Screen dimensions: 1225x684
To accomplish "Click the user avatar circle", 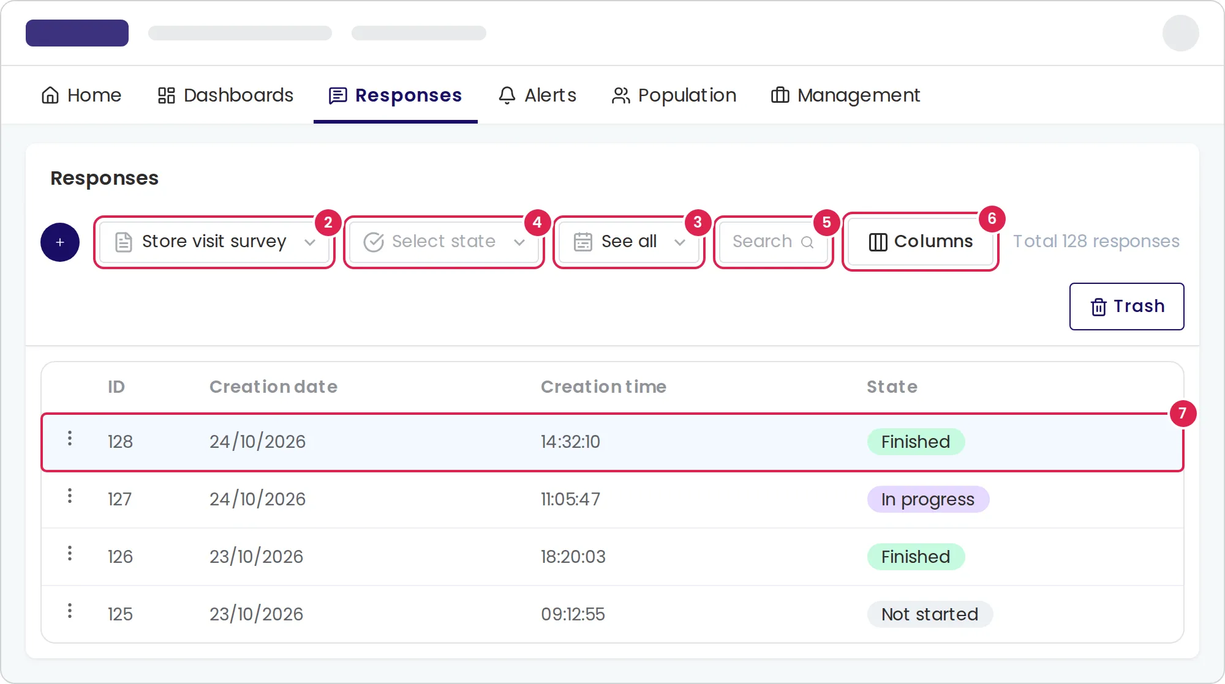I will 1180,33.
